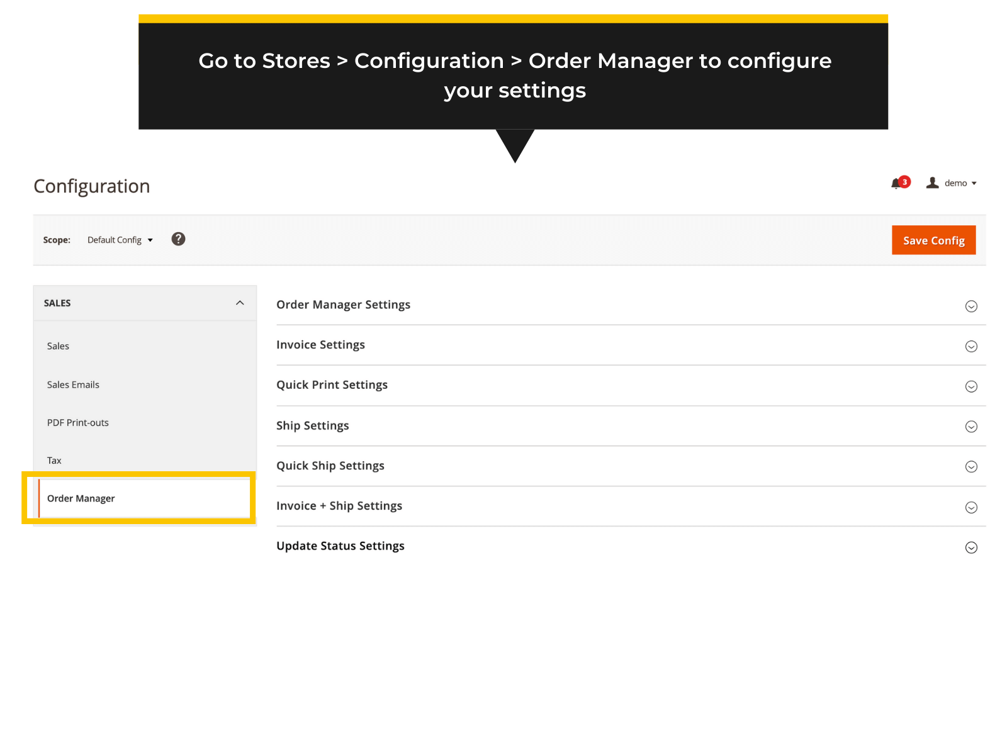1007x755 pixels.
Task: Open notifications via the bell icon
Action: pos(896,183)
